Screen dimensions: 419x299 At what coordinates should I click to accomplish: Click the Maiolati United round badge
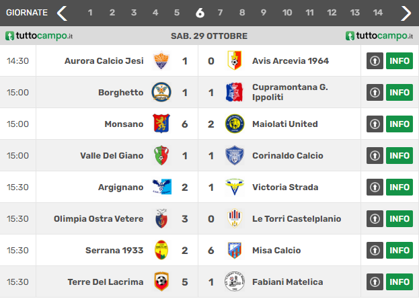tap(234, 124)
